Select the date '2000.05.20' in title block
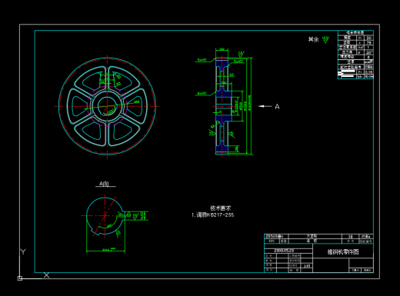The height and width of the screenshot is (296, 400). click(284, 251)
